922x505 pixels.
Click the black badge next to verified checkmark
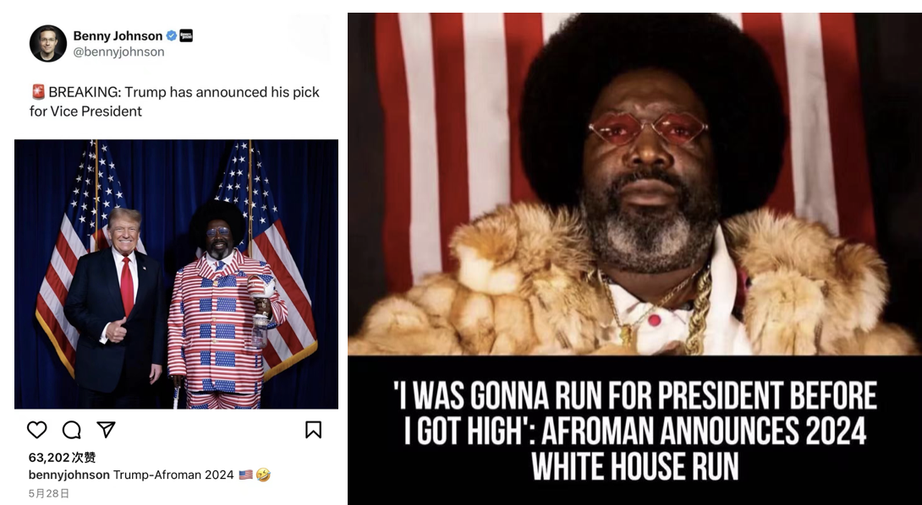[186, 35]
